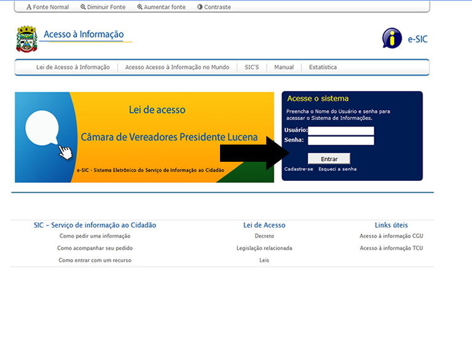Visit the Acesso à informação CGU link
The image size is (472, 350).
[391, 236]
